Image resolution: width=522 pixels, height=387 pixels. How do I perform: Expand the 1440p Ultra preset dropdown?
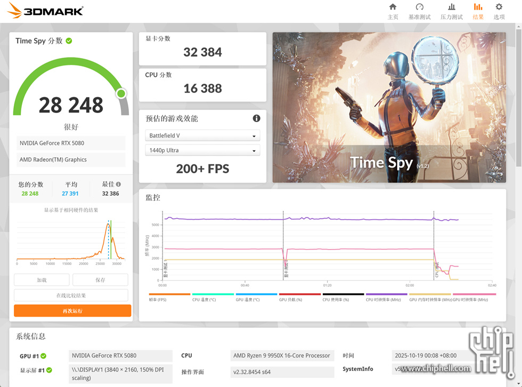click(202, 150)
